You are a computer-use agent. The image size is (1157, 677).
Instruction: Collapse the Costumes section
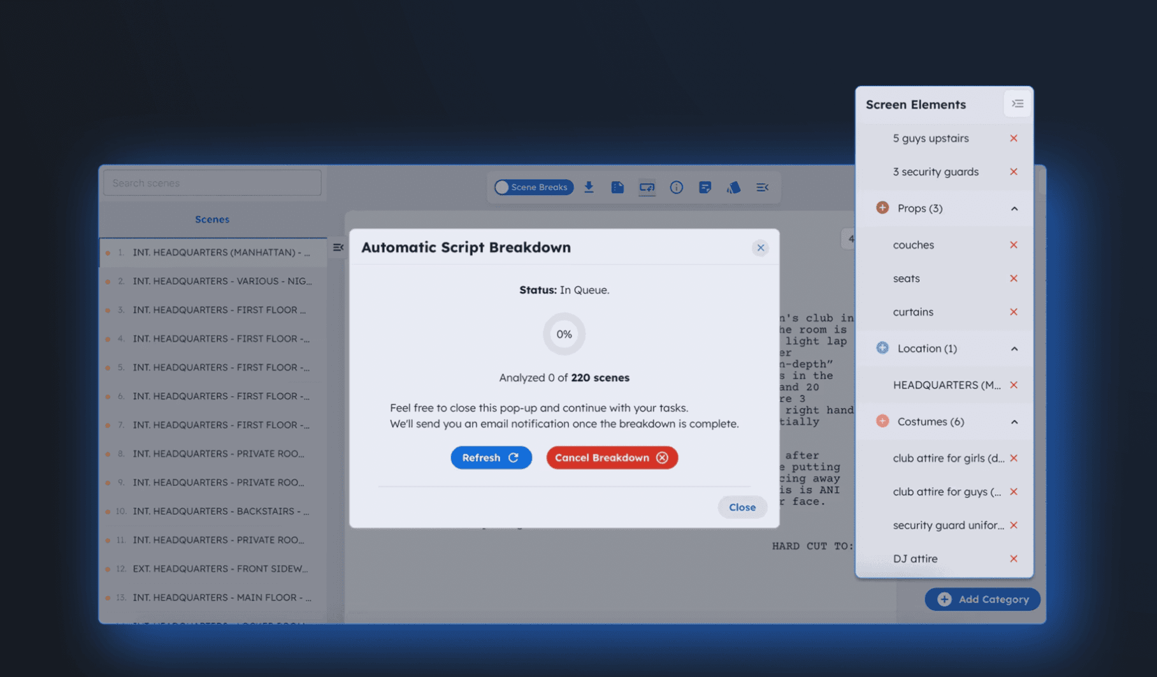tap(1016, 421)
